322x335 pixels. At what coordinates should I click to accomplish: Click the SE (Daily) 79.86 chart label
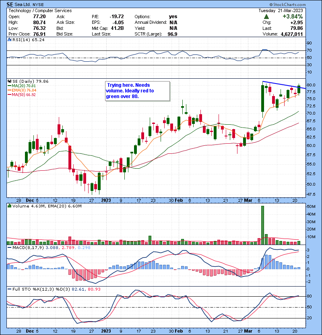tap(31, 81)
